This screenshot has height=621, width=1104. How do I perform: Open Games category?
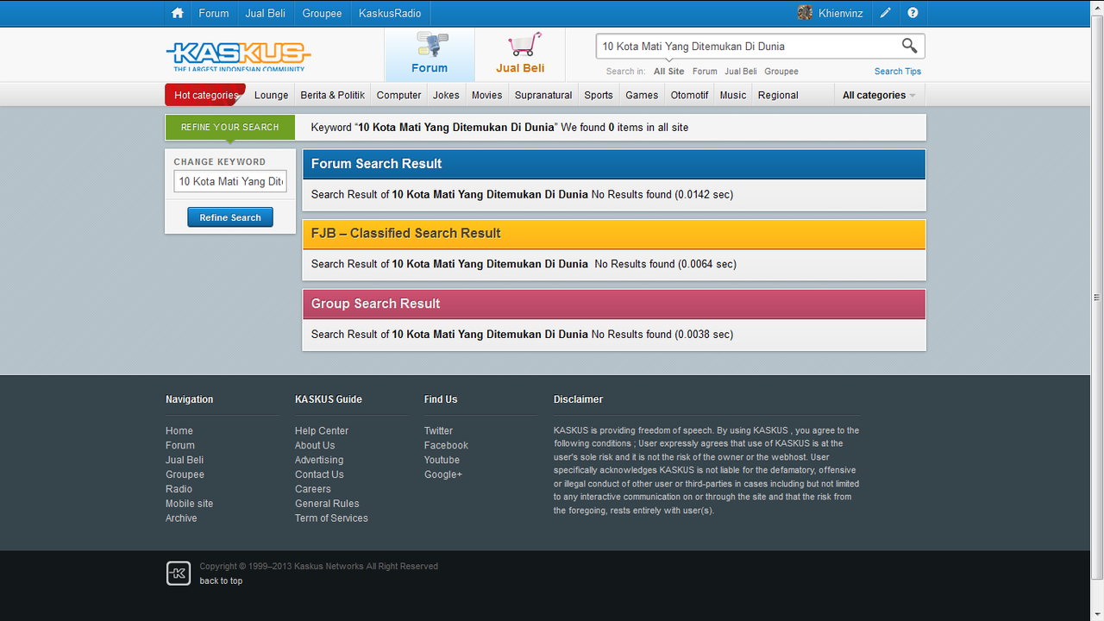pos(642,95)
